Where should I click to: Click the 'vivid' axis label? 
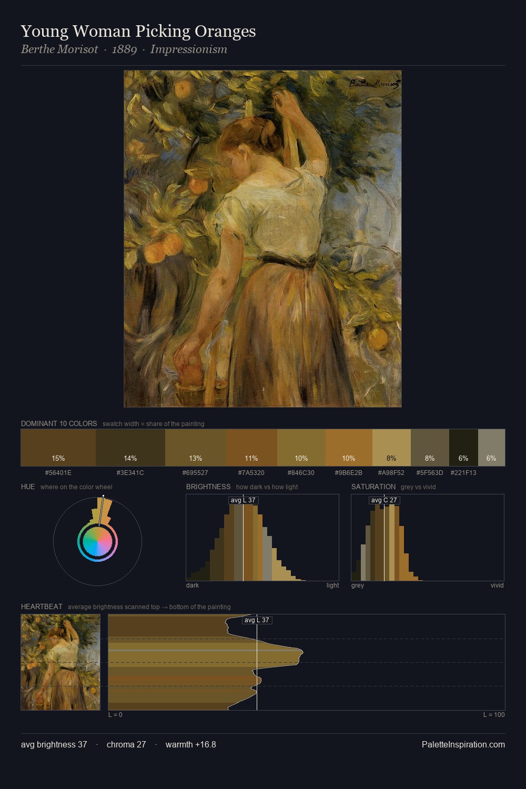pyautogui.click(x=497, y=585)
